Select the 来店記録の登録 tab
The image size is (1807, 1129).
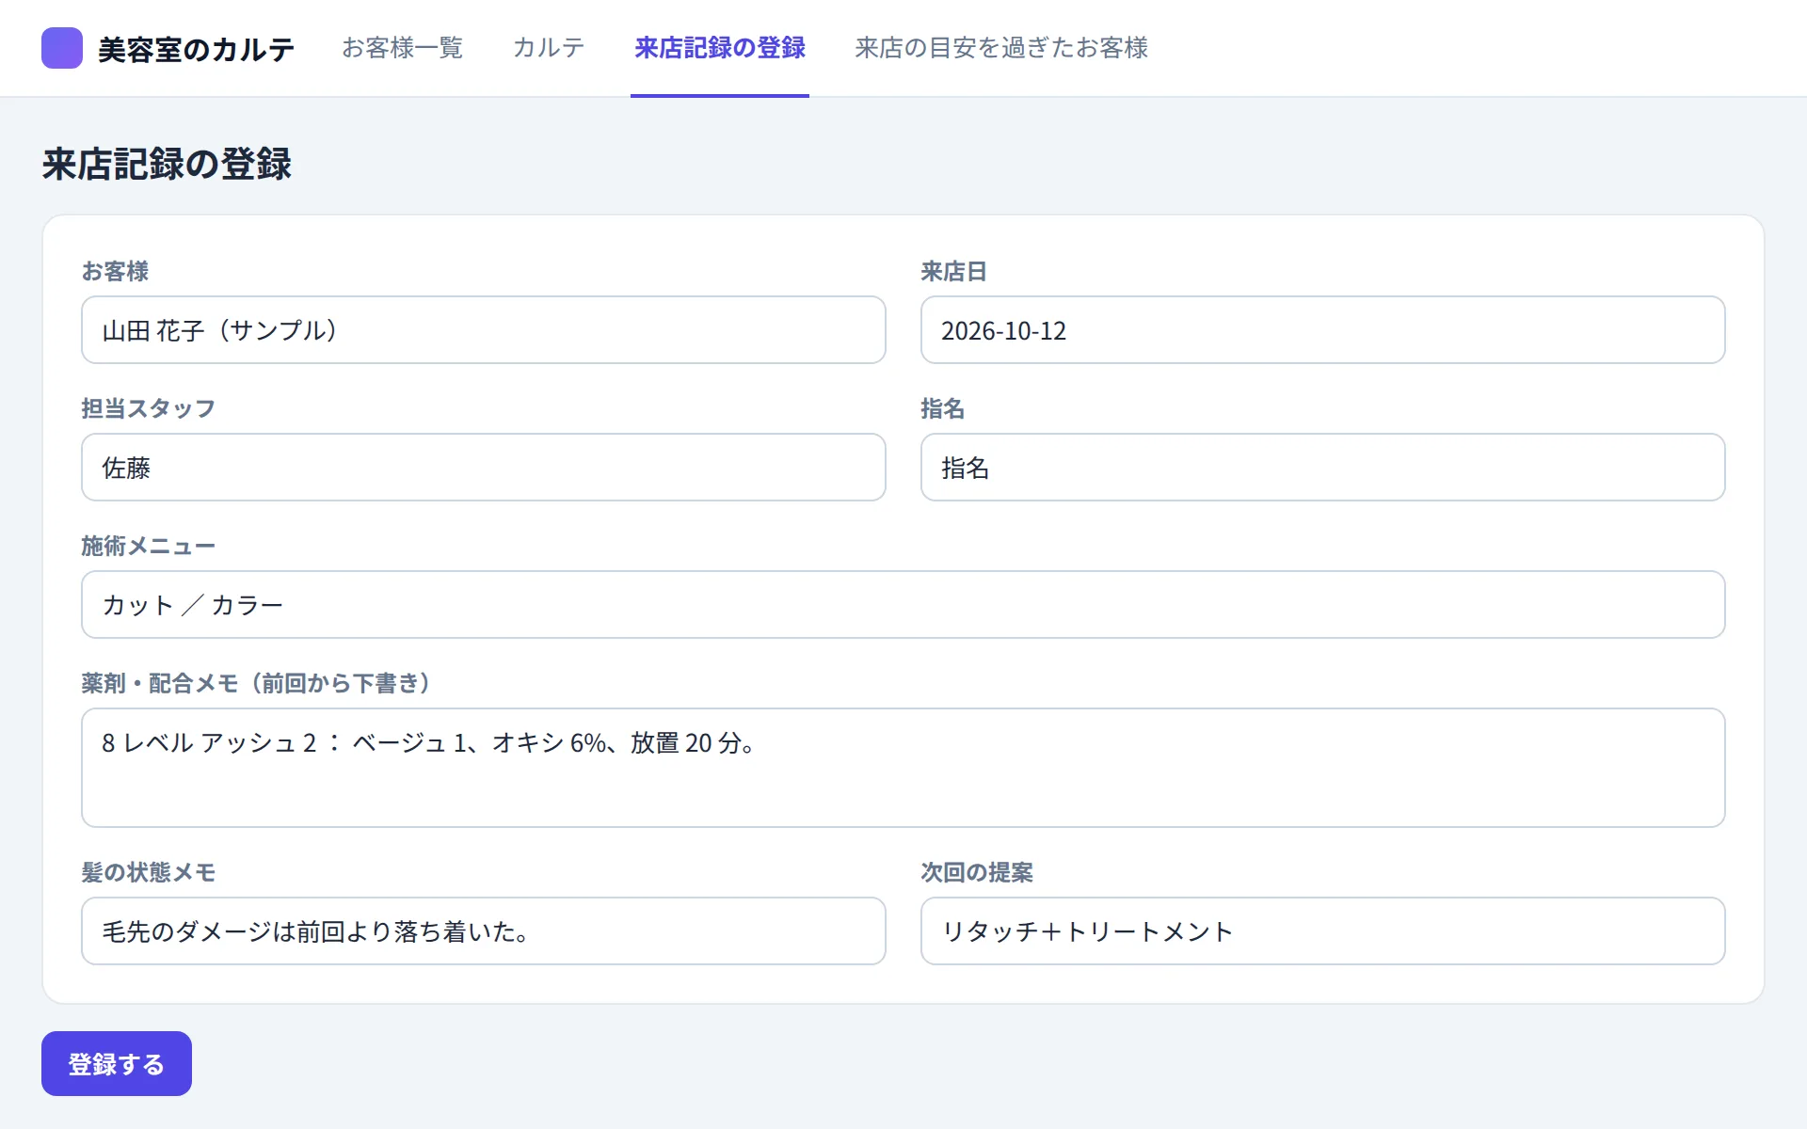pos(720,48)
